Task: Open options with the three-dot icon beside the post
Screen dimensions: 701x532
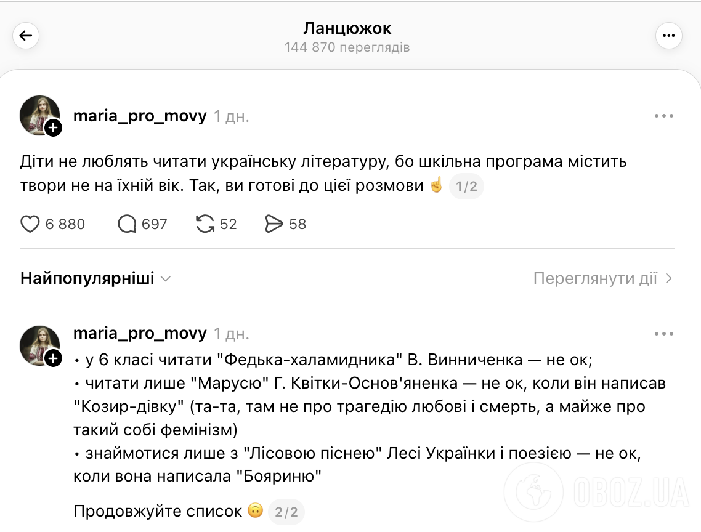Action: pyautogui.click(x=663, y=115)
